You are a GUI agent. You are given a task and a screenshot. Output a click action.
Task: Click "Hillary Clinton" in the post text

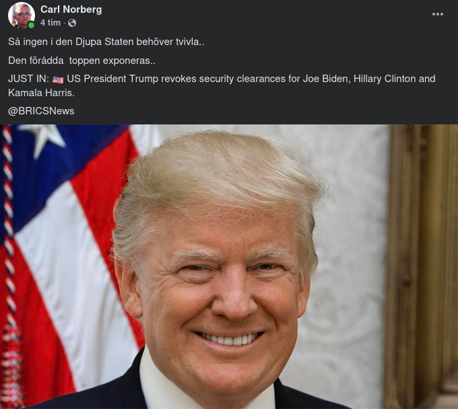point(385,79)
